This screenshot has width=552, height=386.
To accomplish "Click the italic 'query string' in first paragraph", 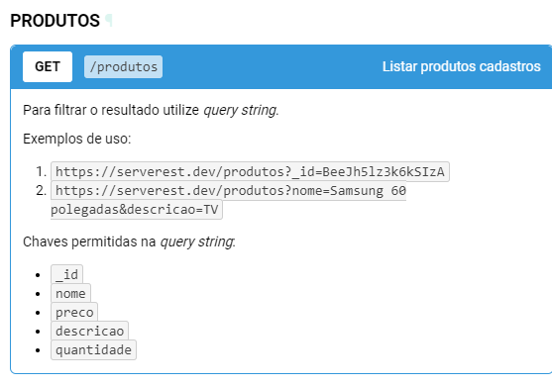I will (x=241, y=110).
